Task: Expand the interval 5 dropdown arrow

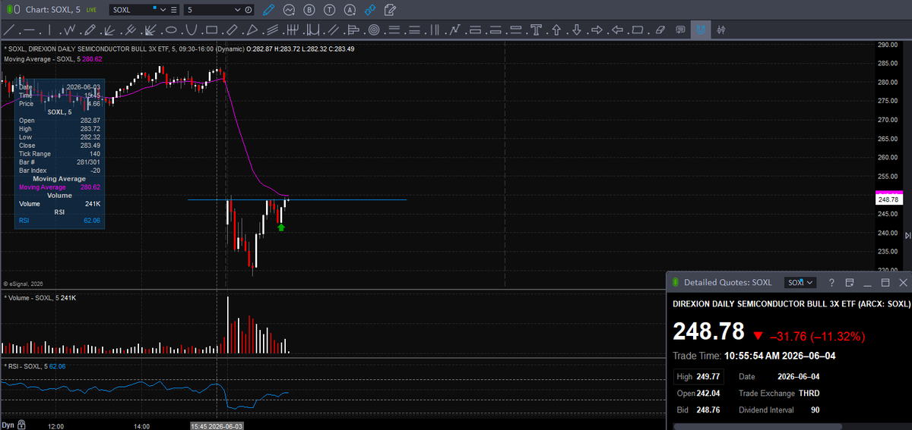Action: (x=238, y=10)
